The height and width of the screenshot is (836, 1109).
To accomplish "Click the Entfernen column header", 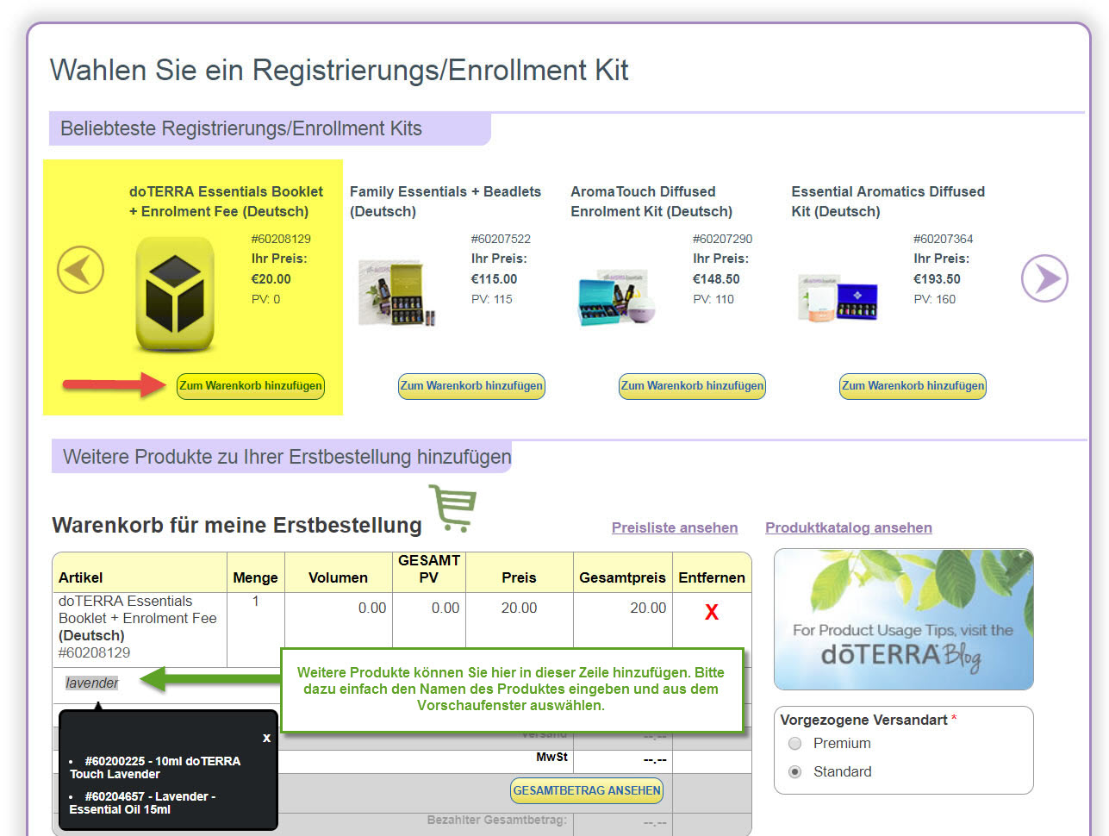I will click(x=712, y=577).
